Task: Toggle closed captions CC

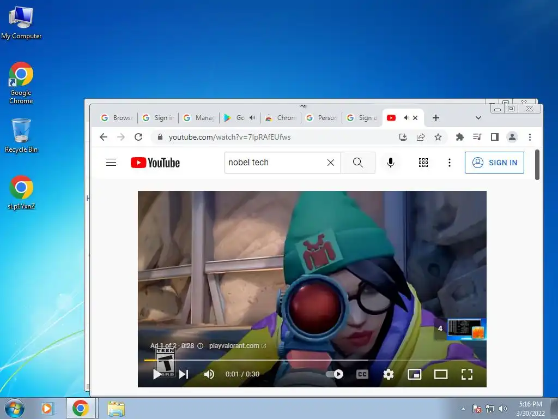Action: point(362,374)
